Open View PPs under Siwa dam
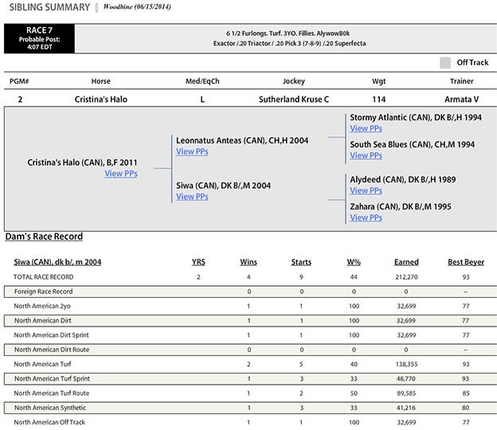This screenshot has height=430, width=497. [192, 196]
